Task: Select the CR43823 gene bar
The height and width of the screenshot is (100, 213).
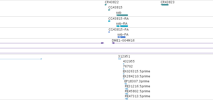Action: (164, 5)
